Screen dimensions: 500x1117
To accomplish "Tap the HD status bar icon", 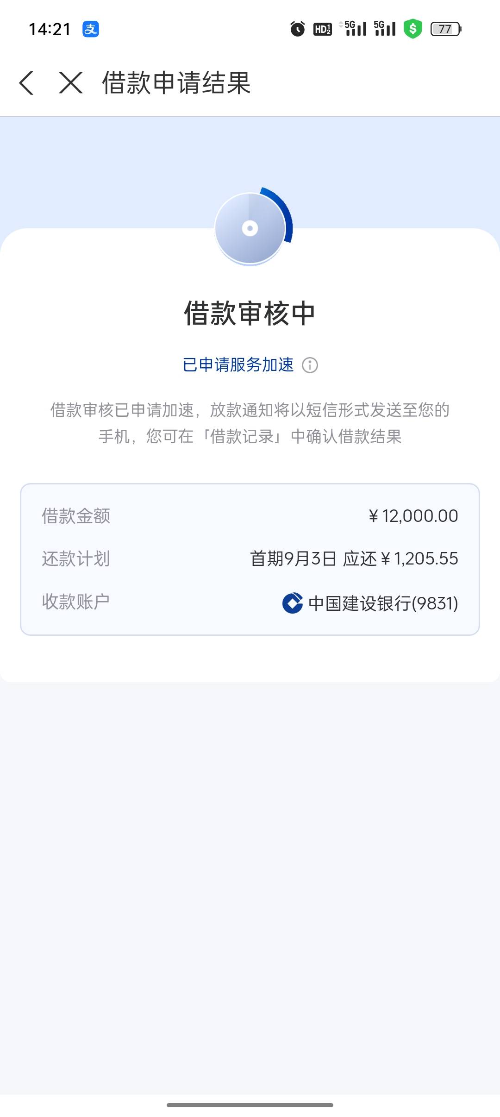I will (x=323, y=29).
